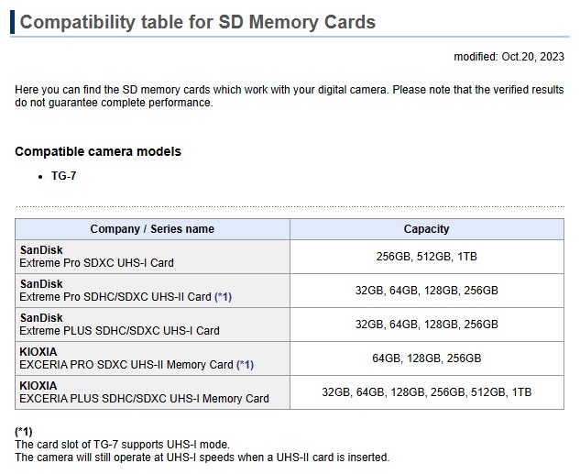
Task: Click the Compatible camera models heading
Action: tap(98, 151)
